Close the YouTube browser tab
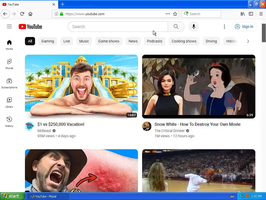The height and width of the screenshot is (200, 266). [x=54, y=4]
